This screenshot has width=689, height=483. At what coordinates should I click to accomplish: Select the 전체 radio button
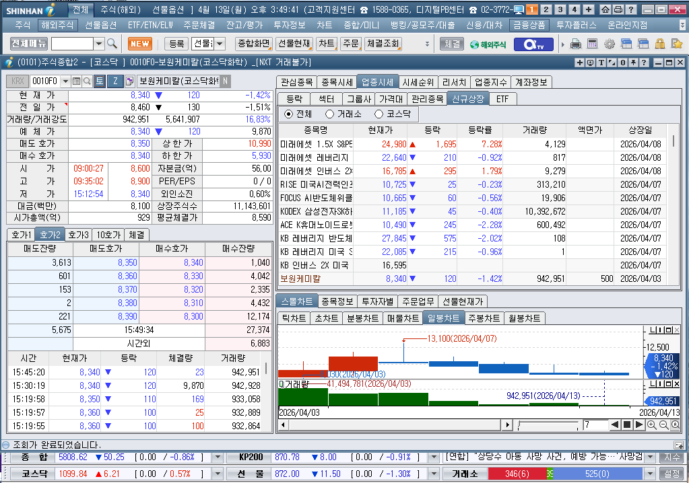(288, 114)
